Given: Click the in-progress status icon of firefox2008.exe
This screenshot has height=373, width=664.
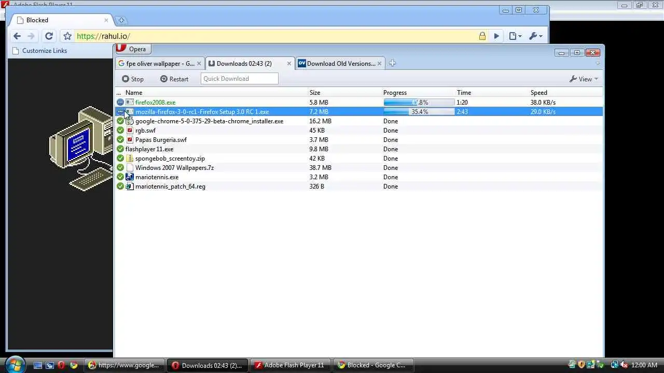Looking at the screenshot, I should pos(120,102).
